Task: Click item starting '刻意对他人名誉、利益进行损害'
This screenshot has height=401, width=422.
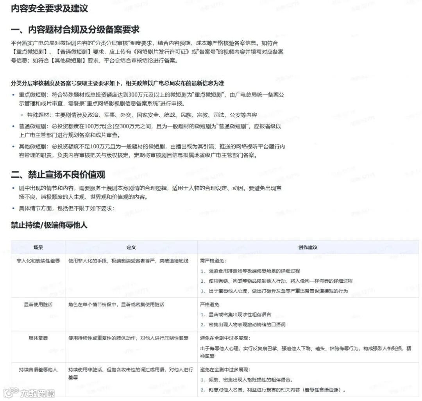Action: [277, 390]
